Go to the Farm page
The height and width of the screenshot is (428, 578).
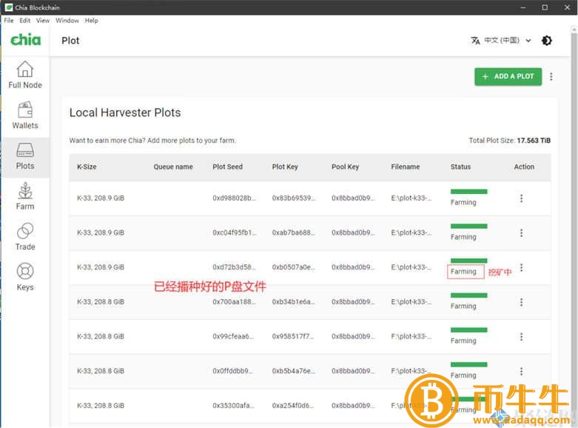(25, 196)
